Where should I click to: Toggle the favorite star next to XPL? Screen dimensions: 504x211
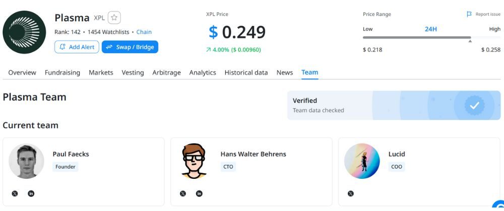point(114,18)
